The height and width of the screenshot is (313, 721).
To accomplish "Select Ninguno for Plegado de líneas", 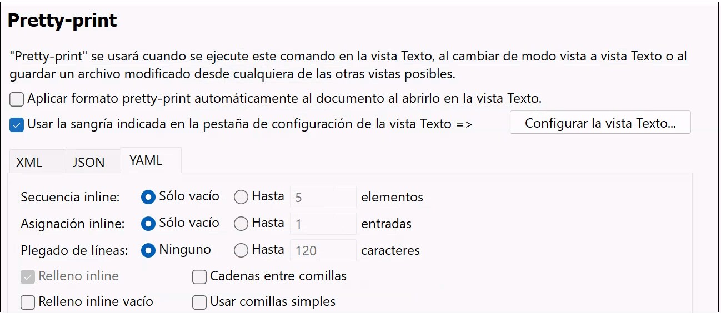I will [148, 250].
